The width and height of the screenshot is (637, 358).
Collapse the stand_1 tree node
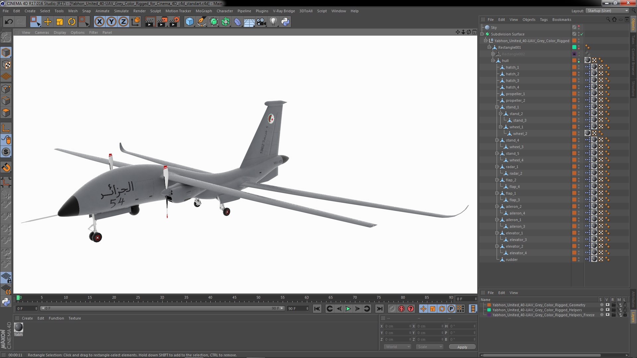(x=497, y=107)
